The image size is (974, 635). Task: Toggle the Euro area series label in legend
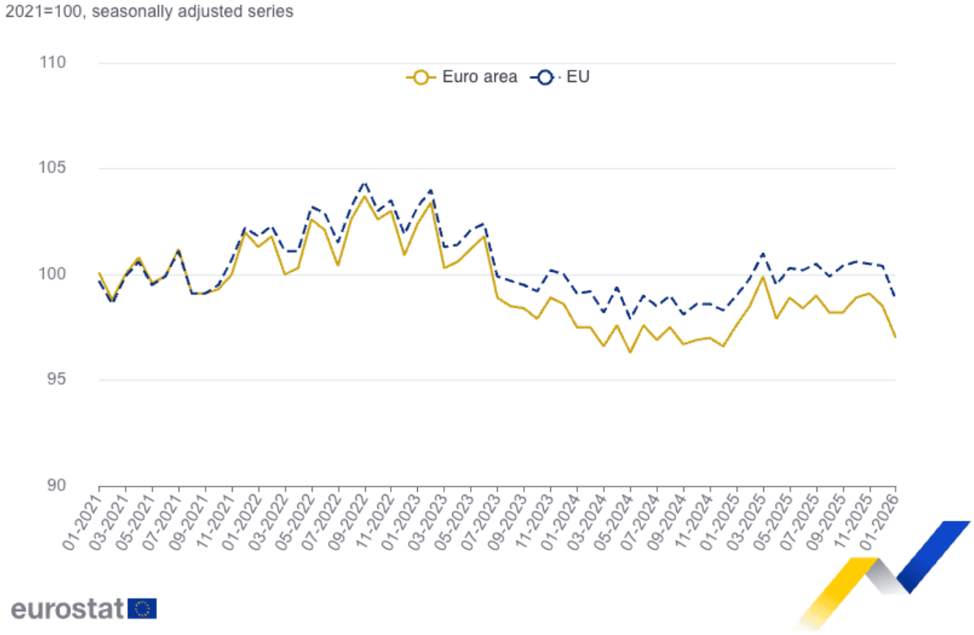[x=479, y=77]
